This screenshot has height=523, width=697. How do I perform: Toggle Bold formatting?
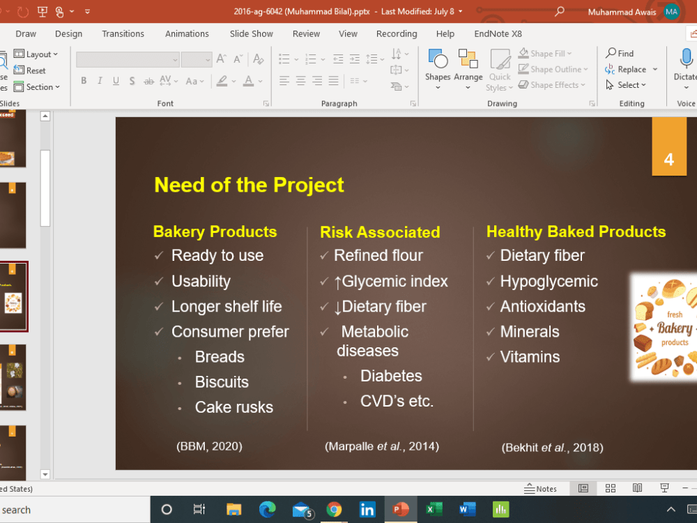point(84,80)
